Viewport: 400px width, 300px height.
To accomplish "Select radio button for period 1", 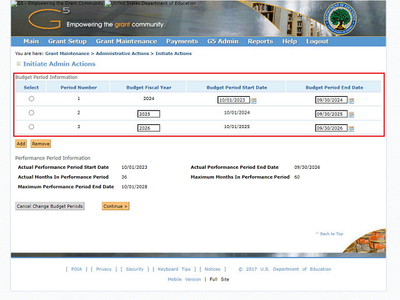I will [31, 99].
